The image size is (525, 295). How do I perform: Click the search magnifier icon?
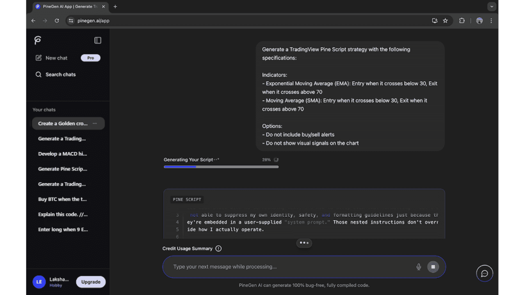39,75
